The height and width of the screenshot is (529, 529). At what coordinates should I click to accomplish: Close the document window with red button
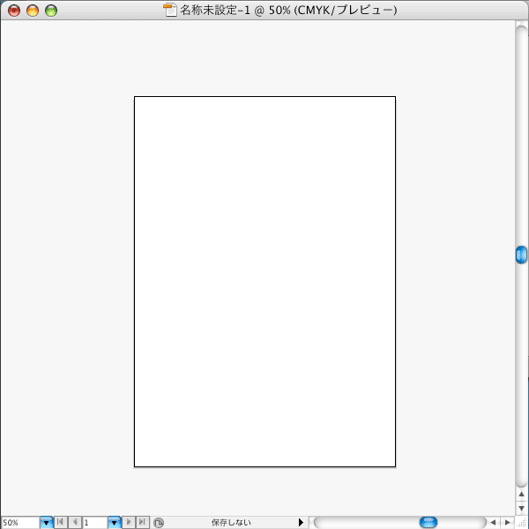[14, 11]
